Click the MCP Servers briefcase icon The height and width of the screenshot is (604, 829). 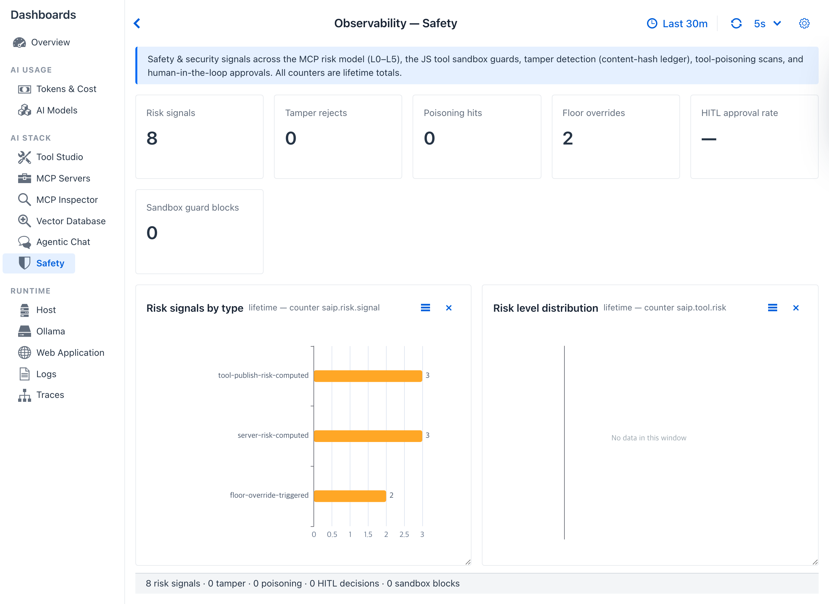tap(25, 178)
